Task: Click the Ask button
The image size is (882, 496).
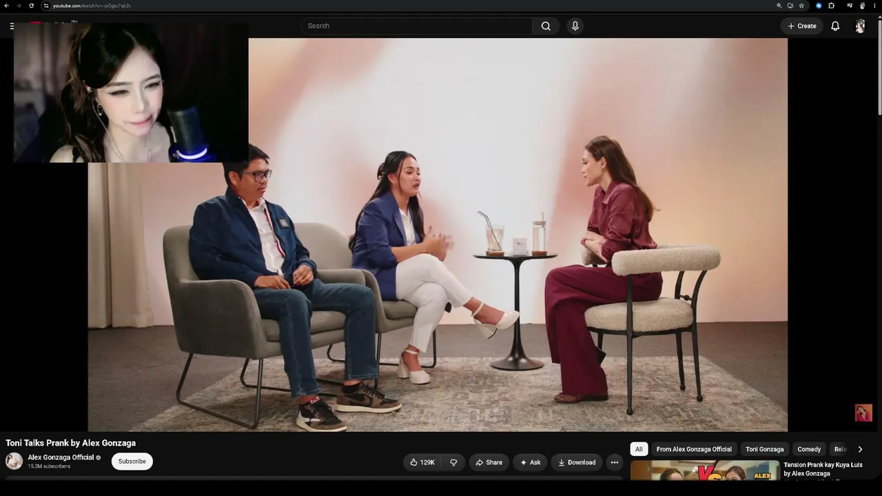Action: tap(530, 462)
